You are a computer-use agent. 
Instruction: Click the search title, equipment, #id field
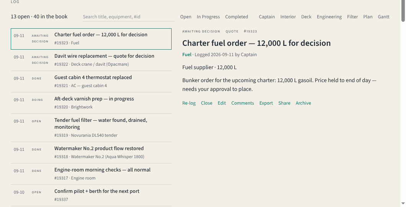tap(129, 17)
